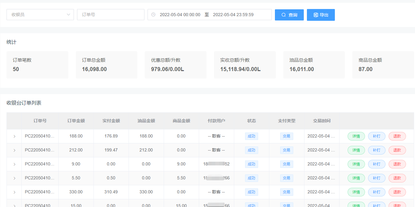This screenshot has height=207, width=415.
Task: Click paid amount 199.47 cell
Action: [111, 150]
